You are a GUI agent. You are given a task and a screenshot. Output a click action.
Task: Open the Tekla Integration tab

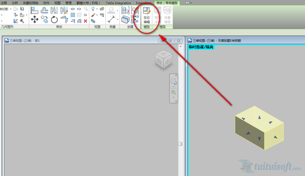point(118,3)
